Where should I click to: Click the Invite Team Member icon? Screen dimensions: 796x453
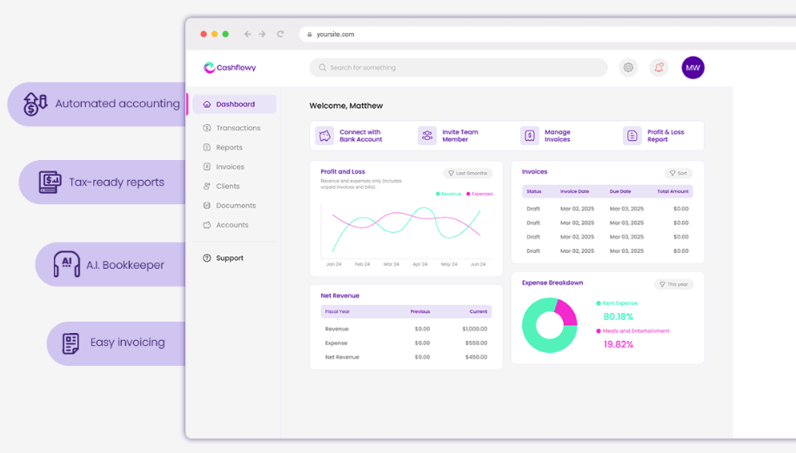427,136
